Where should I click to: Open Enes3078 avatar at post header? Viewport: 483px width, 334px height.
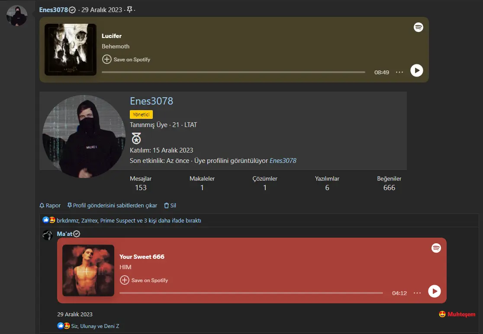coord(17,16)
